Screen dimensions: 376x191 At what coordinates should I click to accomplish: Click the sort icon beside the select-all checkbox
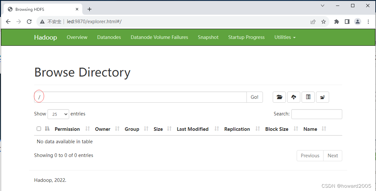click(x=47, y=129)
